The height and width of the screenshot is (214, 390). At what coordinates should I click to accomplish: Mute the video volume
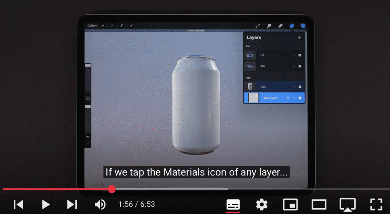(x=100, y=204)
